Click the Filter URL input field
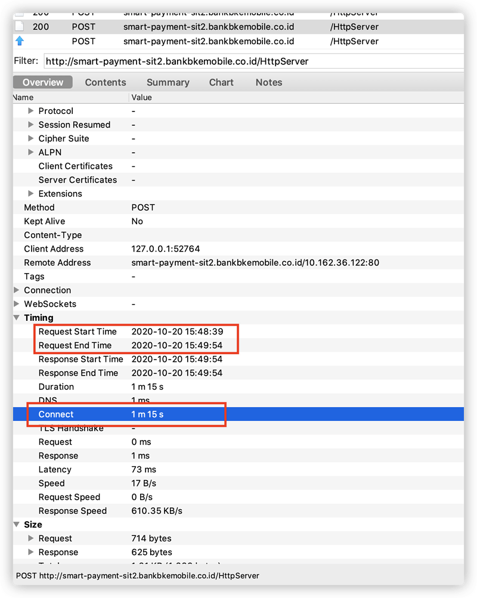The image size is (477, 598). [x=253, y=61]
